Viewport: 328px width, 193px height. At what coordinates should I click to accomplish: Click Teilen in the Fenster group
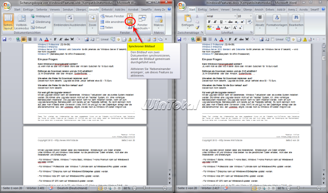[107, 27]
